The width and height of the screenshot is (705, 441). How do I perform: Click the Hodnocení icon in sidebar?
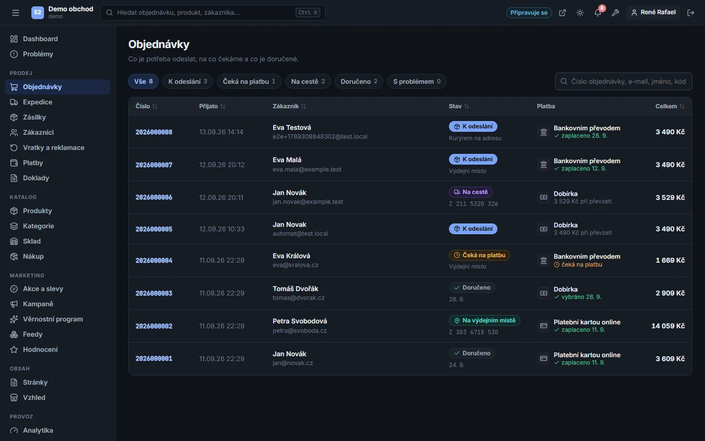[14, 349]
